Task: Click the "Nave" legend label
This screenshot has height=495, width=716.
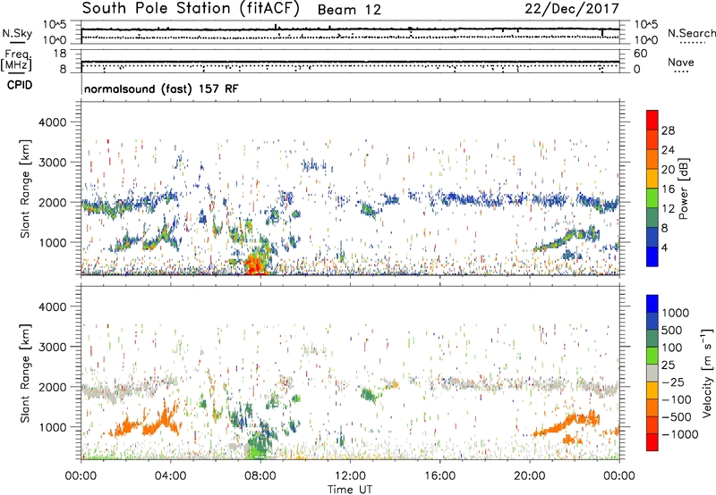Action: [681, 62]
